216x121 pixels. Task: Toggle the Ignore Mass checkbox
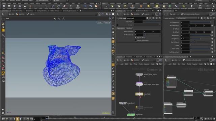(x=136, y=38)
